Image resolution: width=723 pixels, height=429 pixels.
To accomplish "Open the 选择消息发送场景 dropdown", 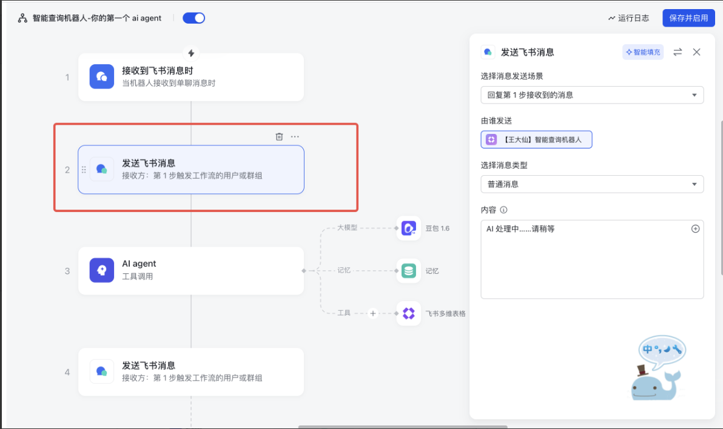I will tap(592, 95).
